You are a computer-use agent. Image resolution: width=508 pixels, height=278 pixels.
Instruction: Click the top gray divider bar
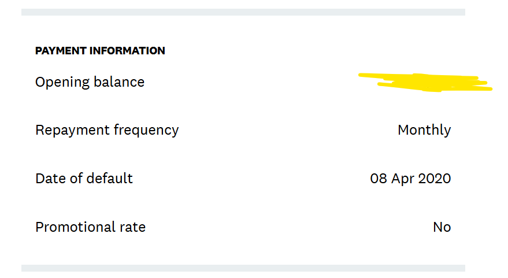243,12
